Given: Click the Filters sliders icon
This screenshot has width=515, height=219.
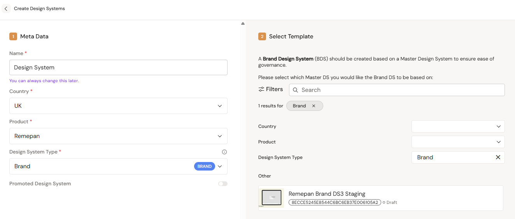Looking at the screenshot, I should pos(261,90).
